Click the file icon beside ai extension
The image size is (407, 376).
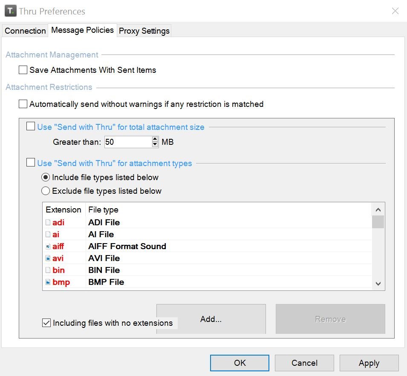pyautogui.click(x=48, y=235)
